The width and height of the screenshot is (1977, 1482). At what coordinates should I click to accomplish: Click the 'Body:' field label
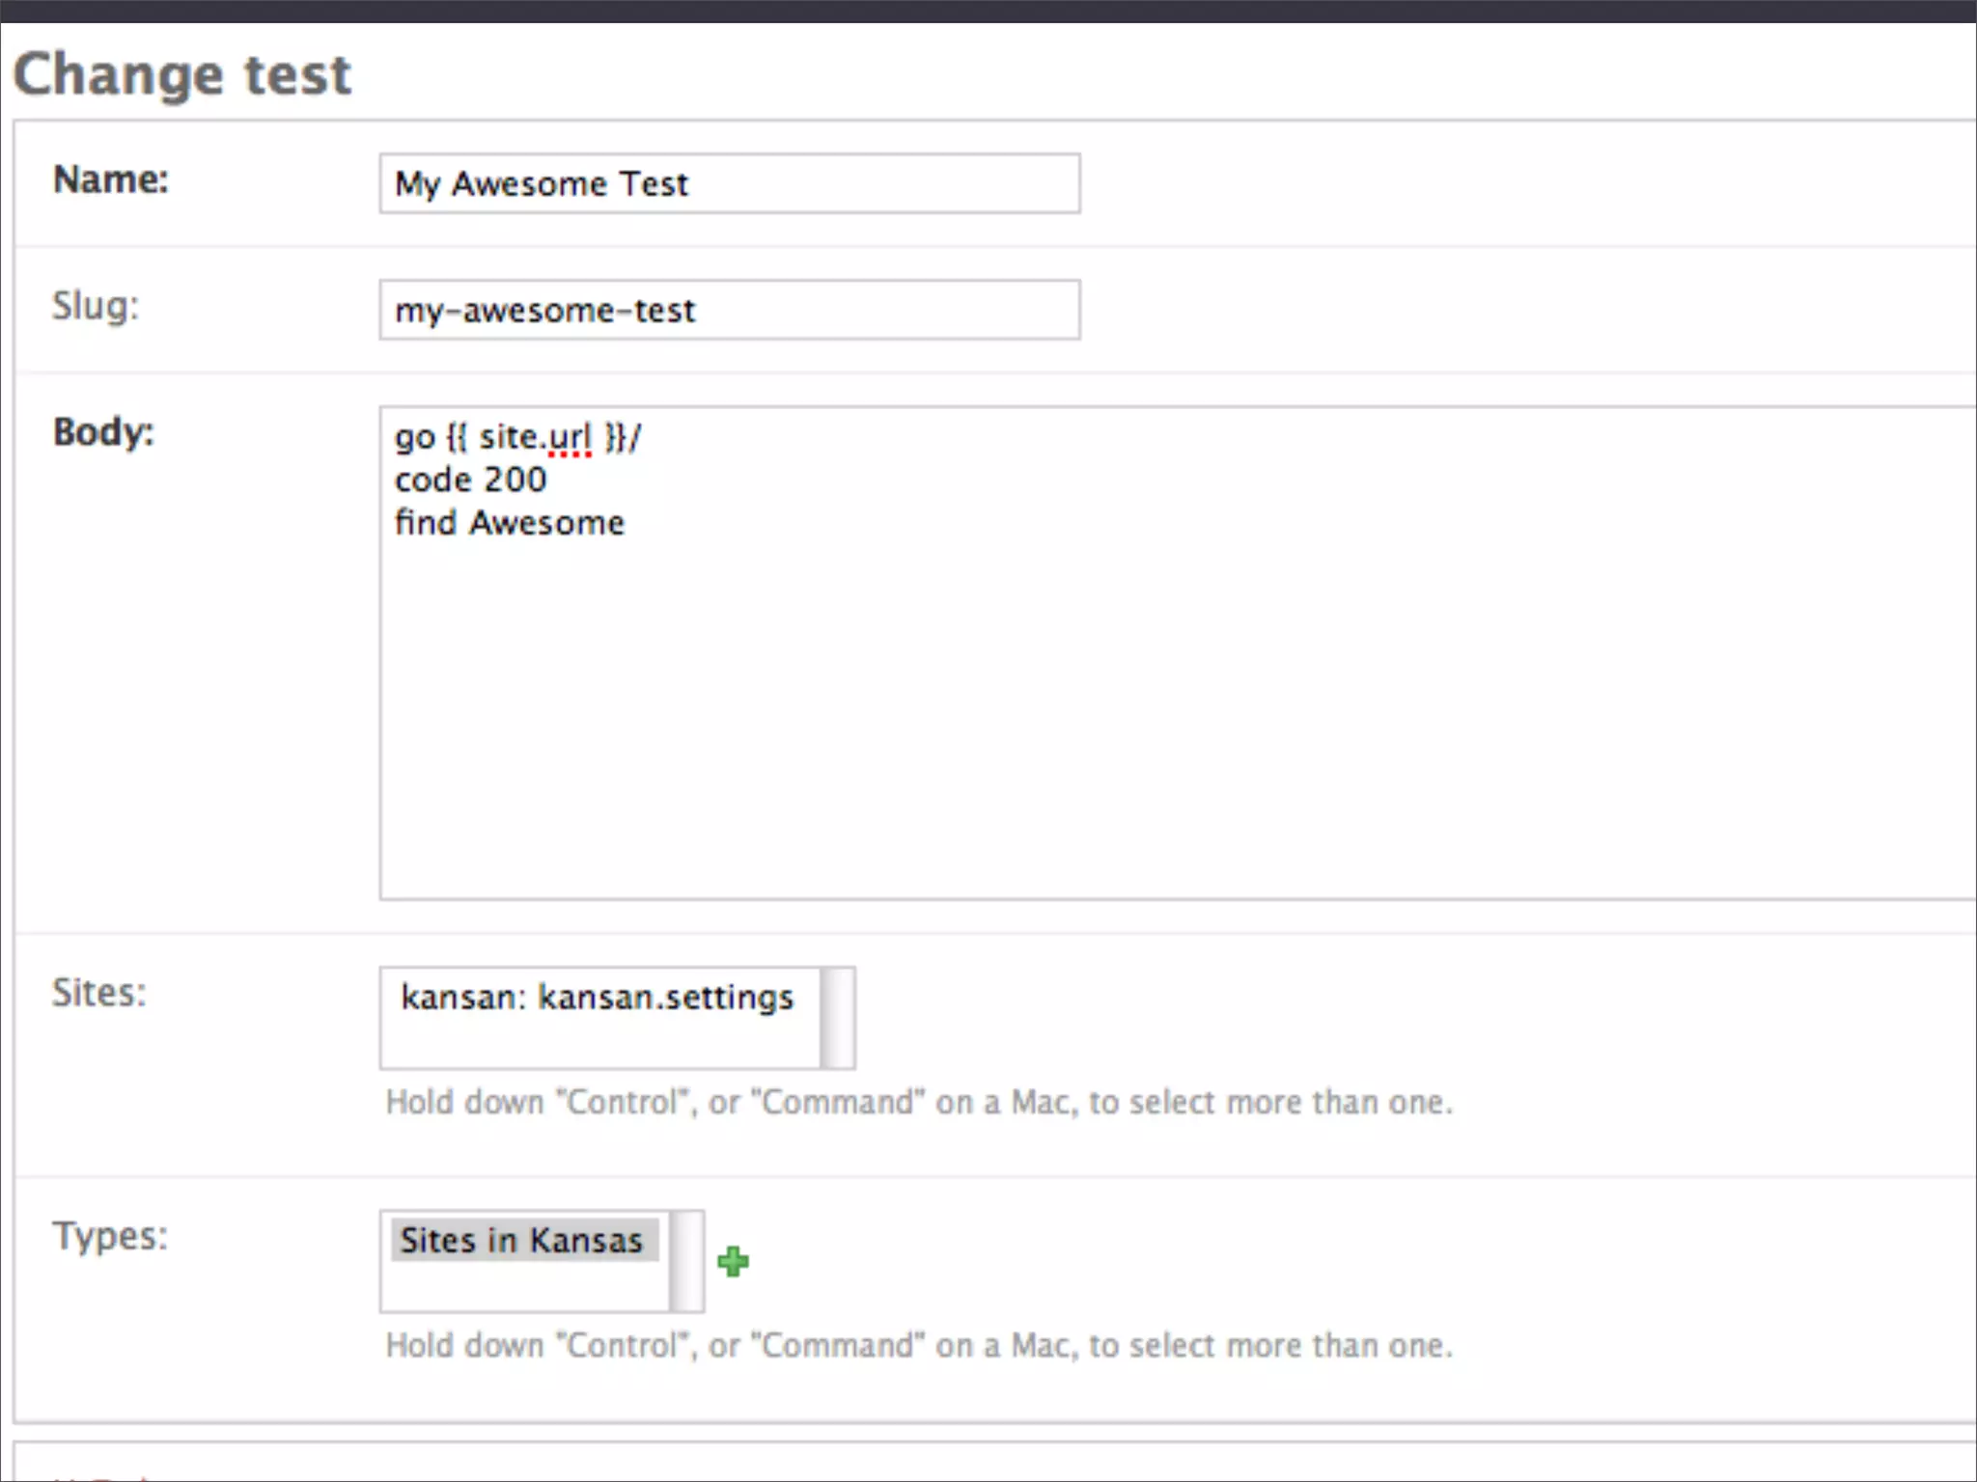(x=103, y=431)
